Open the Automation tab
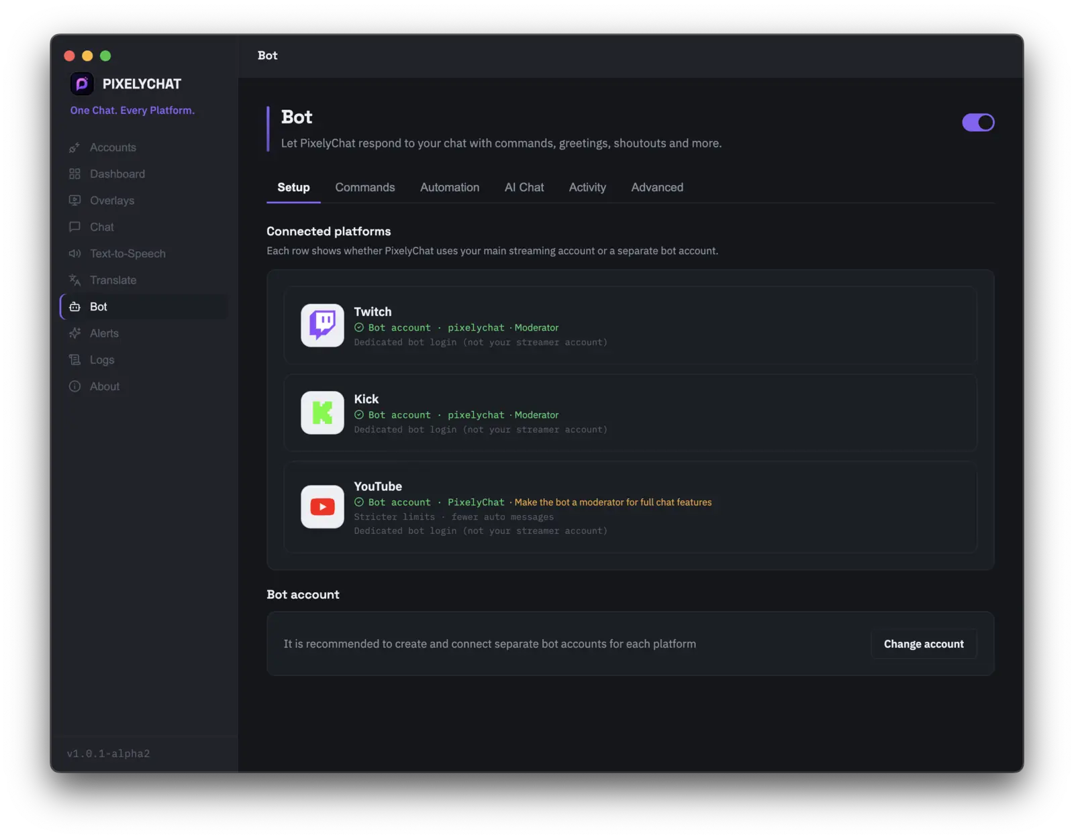 tap(450, 187)
